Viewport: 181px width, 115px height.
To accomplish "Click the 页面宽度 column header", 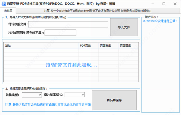I will tap(108, 46).
